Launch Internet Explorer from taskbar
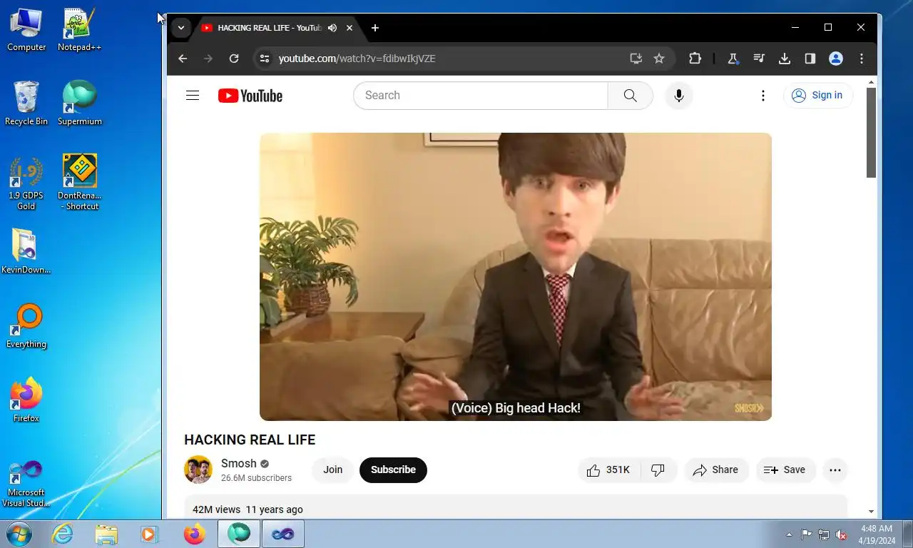This screenshot has width=913, height=548. [x=63, y=534]
